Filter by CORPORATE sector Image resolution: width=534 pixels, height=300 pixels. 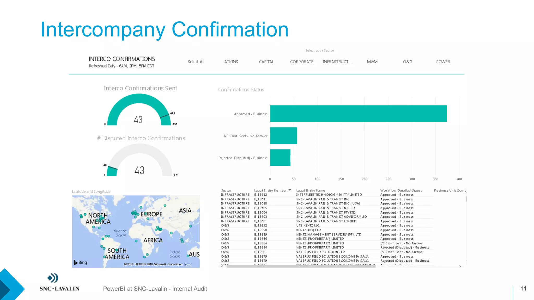pyautogui.click(x=302, y=62)
